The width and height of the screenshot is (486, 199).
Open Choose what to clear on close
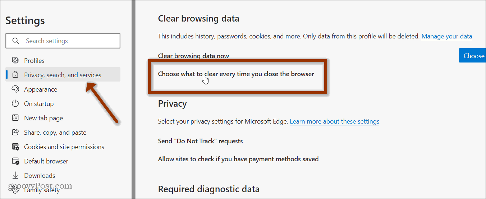tap(236, 74)
